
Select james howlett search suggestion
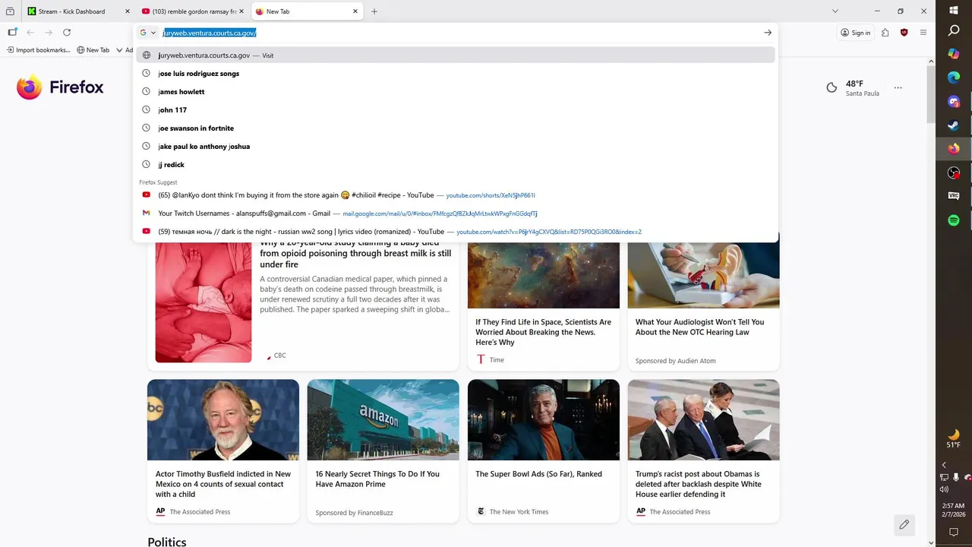coord(456,92)
